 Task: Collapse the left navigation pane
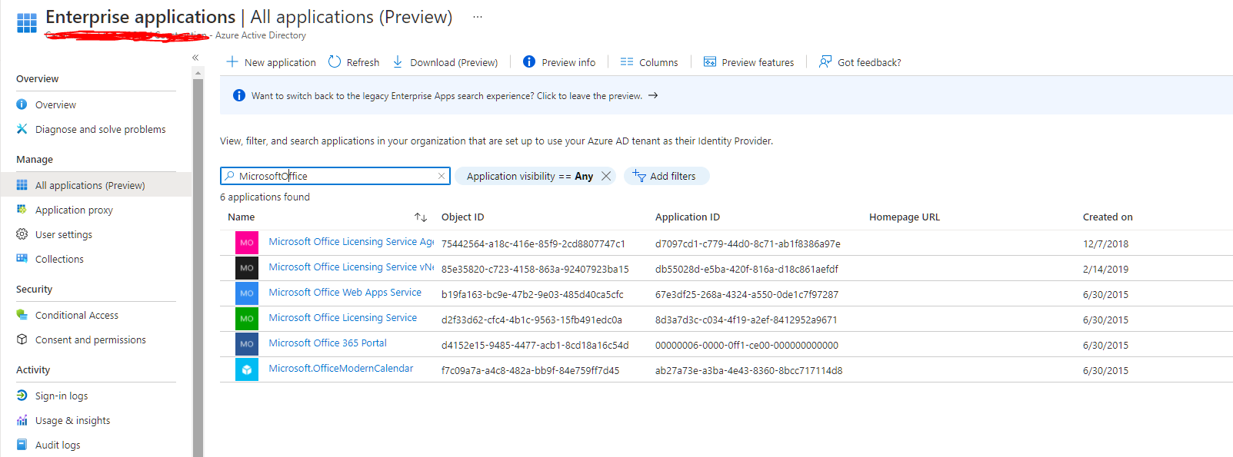click(x=195, y=58)
